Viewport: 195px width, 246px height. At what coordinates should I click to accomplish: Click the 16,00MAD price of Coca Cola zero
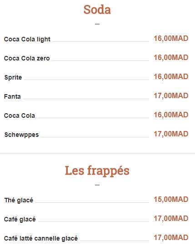pyautogui.click(x=171, y=58)
